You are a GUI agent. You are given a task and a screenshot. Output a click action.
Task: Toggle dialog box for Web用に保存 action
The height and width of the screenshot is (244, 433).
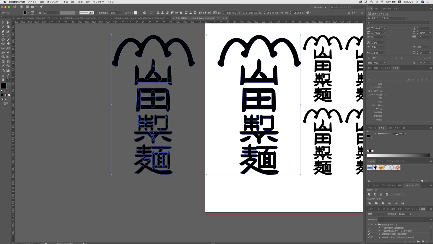click(372, 237)
